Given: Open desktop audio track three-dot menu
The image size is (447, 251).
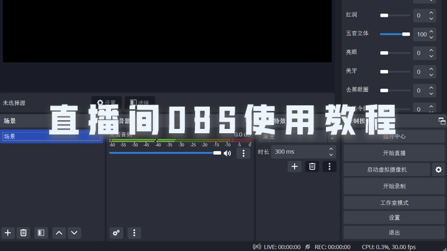Looking at the screenshot, I should tap(243, 154).
